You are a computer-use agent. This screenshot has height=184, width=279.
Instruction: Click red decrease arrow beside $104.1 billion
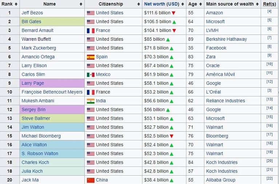point(174,31)
